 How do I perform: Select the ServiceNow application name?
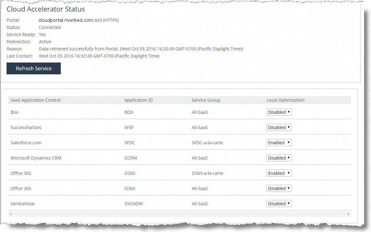22,204
